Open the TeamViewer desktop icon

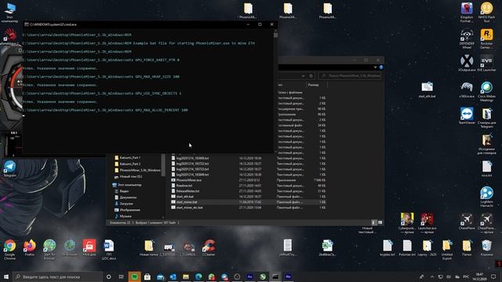click(x=467, y=116)
